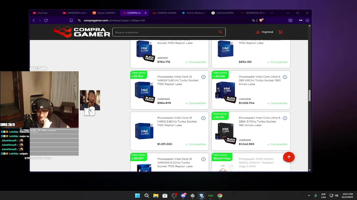
Task: Click the $1.031.000 price text
Action: (165, 144)
